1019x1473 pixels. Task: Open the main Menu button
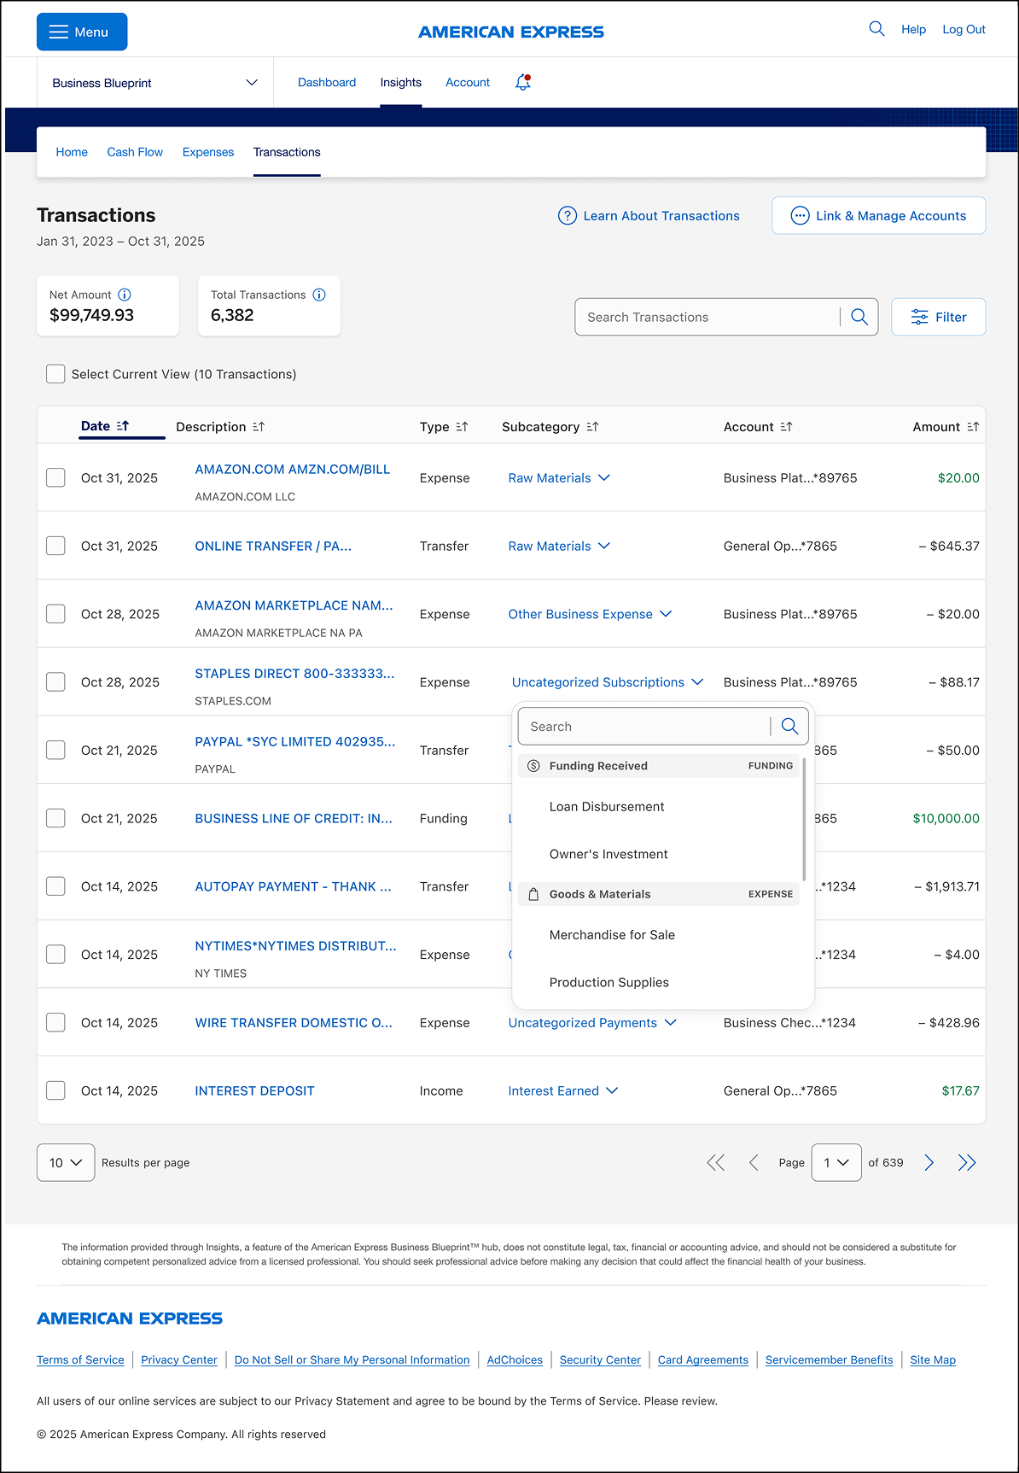[82, 32]
